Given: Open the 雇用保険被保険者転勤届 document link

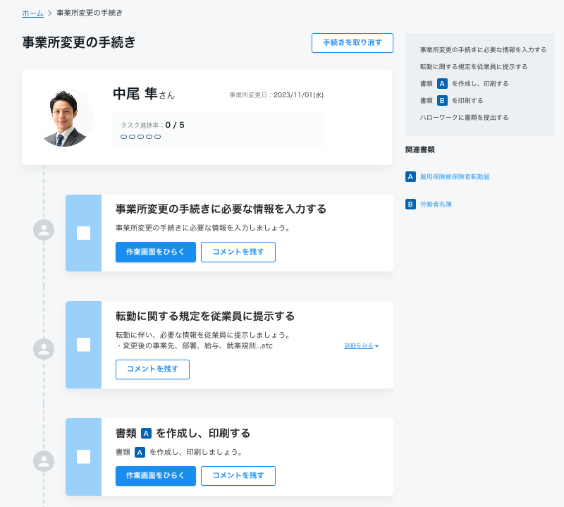Looking at the screenshot, I should pyautogui.click(x=455, y=177).
